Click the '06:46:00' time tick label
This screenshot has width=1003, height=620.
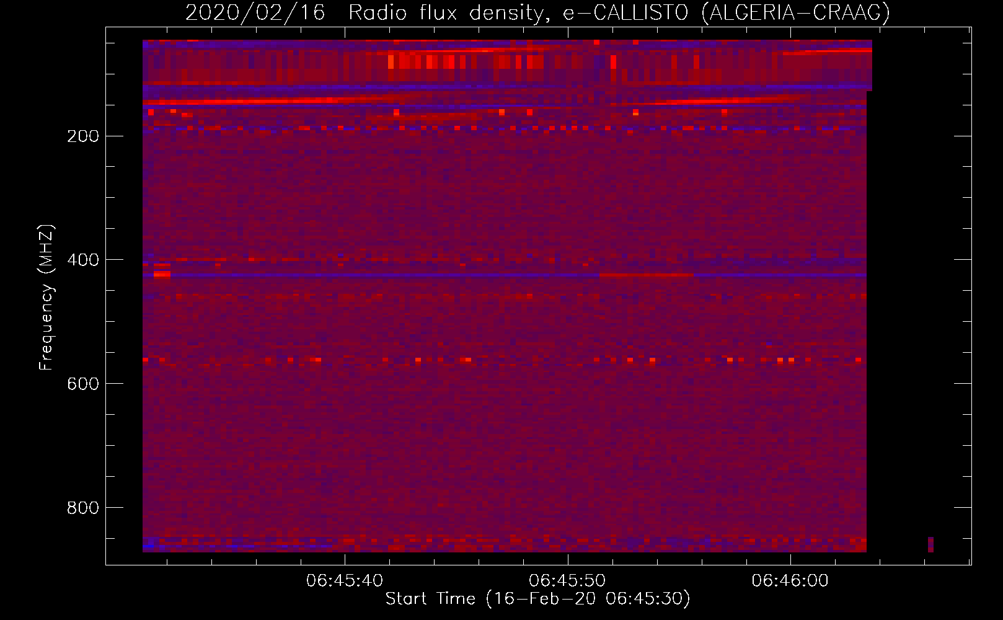click(x=790, y=581)
